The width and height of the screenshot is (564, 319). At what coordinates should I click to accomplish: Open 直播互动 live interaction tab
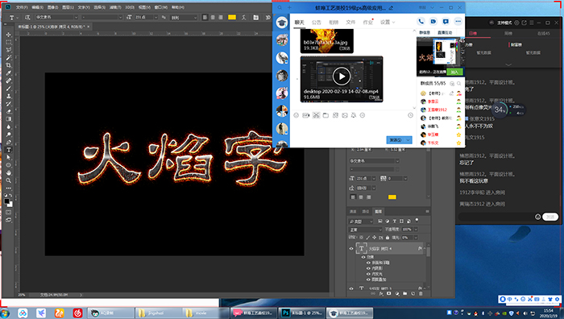pyautogui.click(x=445, y=33)
